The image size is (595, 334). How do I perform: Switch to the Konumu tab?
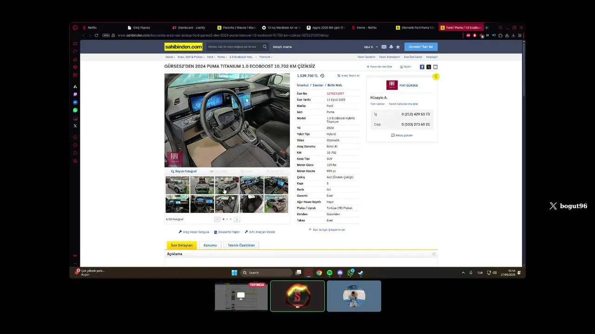click(x=210, y=245)
